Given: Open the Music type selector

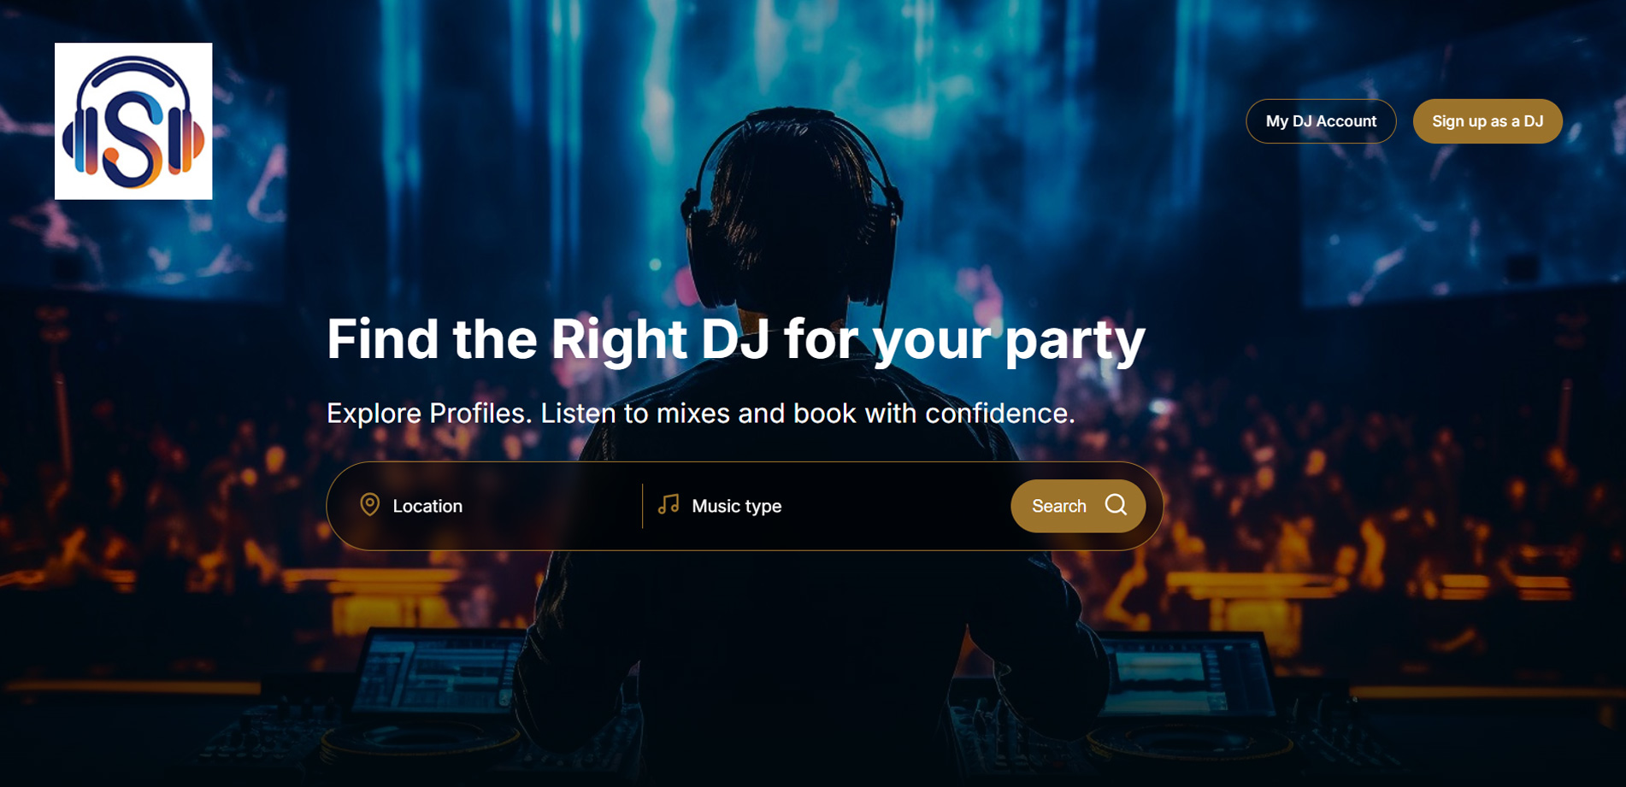Looking at the screenshot, I should click(825, 506).
